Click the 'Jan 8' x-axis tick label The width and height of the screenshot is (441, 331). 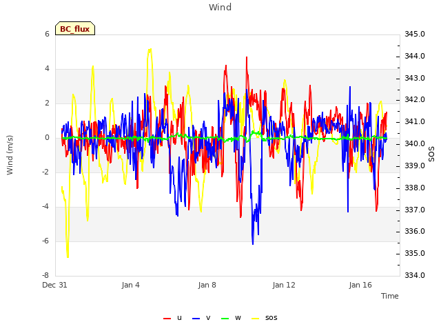click(x=207, y=285)
